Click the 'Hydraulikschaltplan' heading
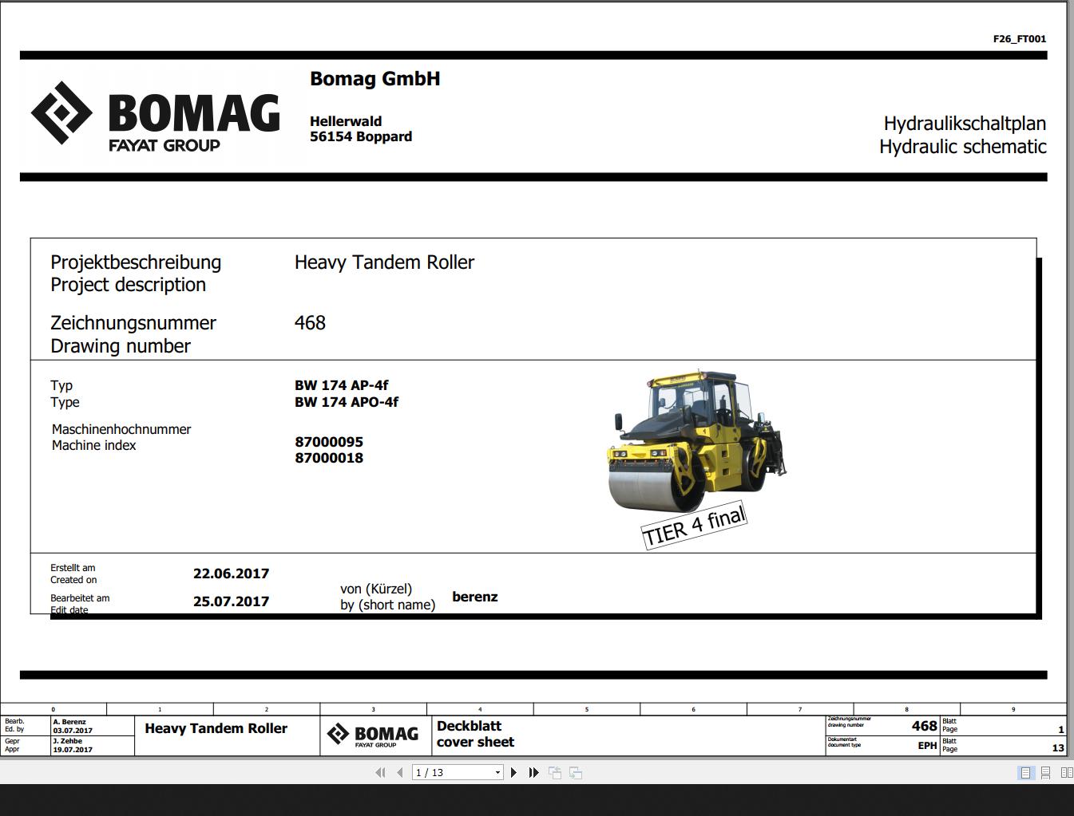1074x816 pixels. [965, 124]
